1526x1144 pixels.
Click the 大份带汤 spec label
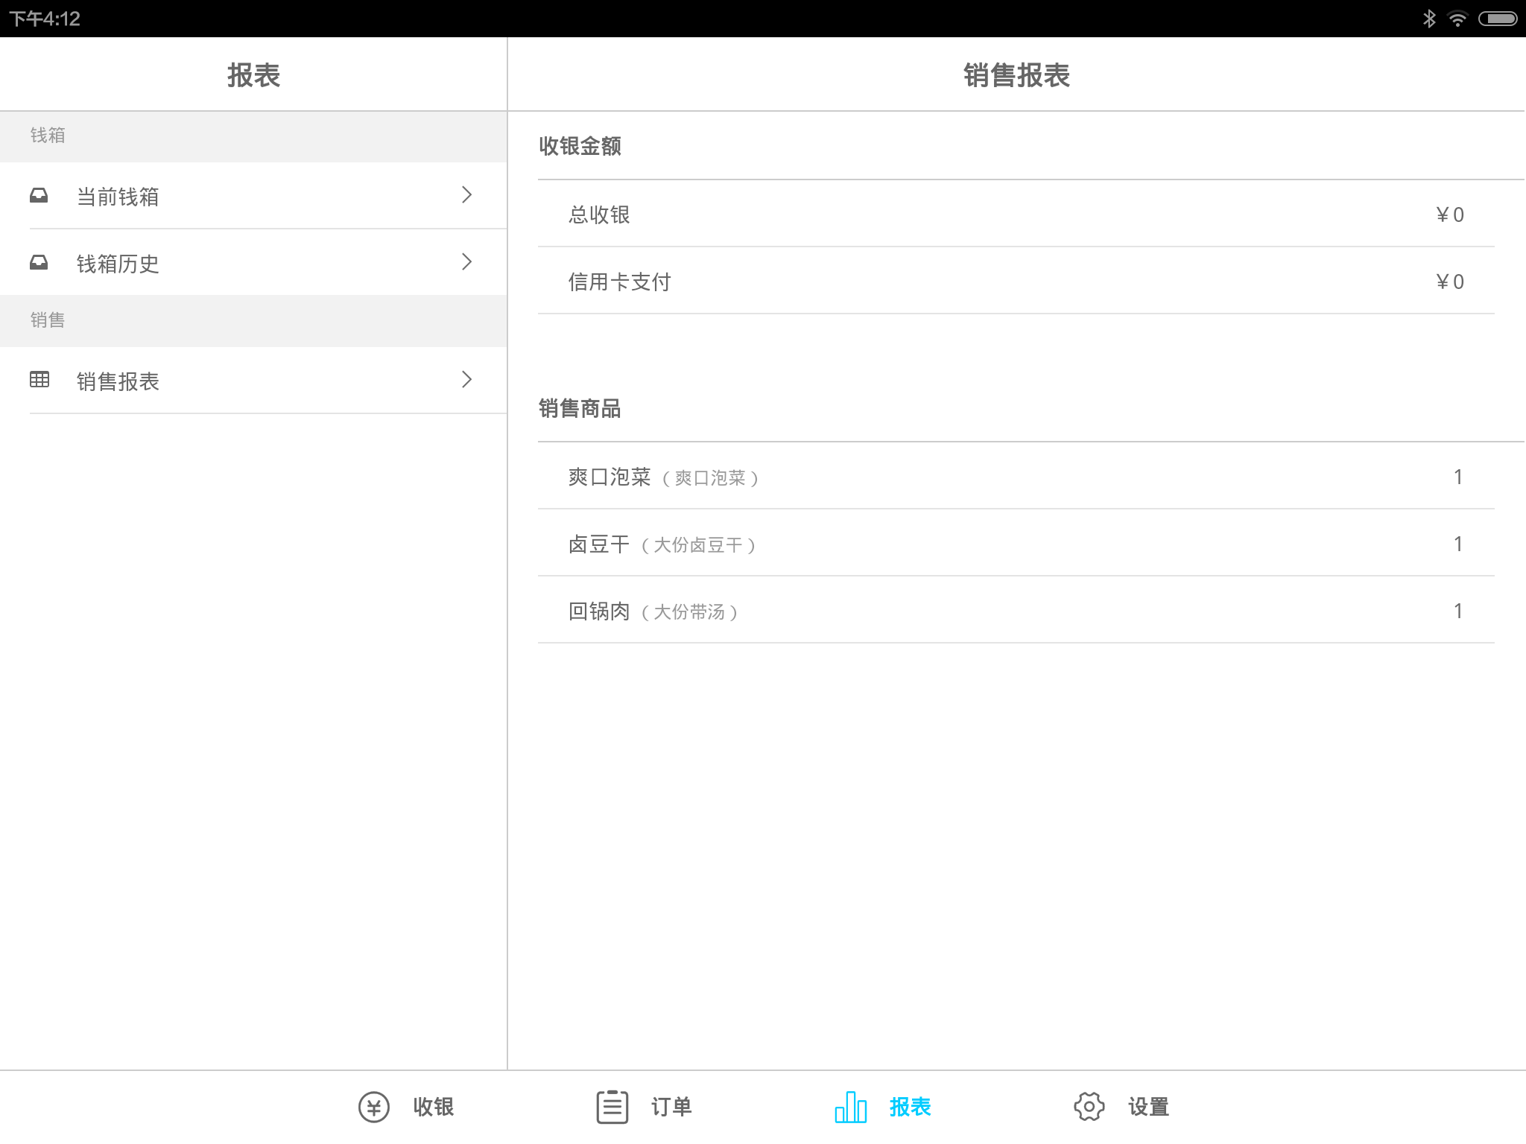[x=689, y=612]
